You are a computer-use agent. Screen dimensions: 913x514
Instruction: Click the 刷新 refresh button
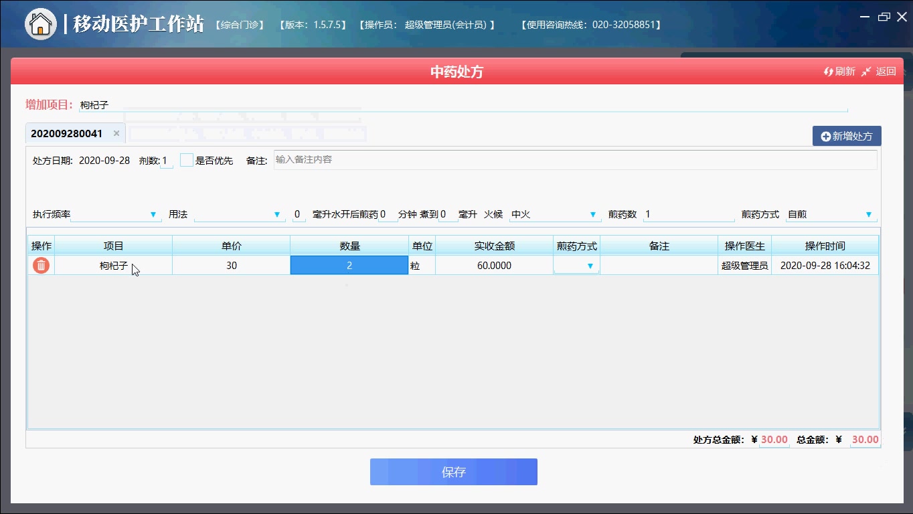[x=839, y=71]
